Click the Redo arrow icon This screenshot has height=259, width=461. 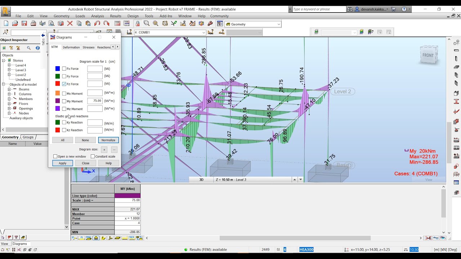coord(106,23)
